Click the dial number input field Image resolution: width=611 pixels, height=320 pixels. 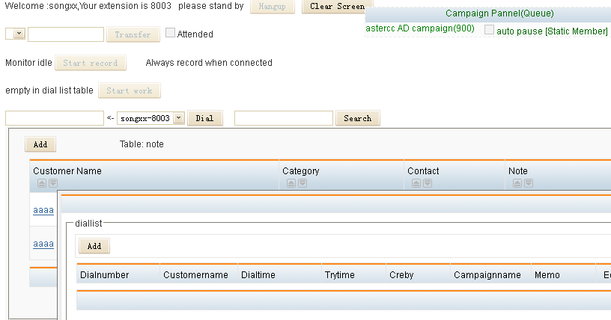pyautogui.click(x=54, y=118)
